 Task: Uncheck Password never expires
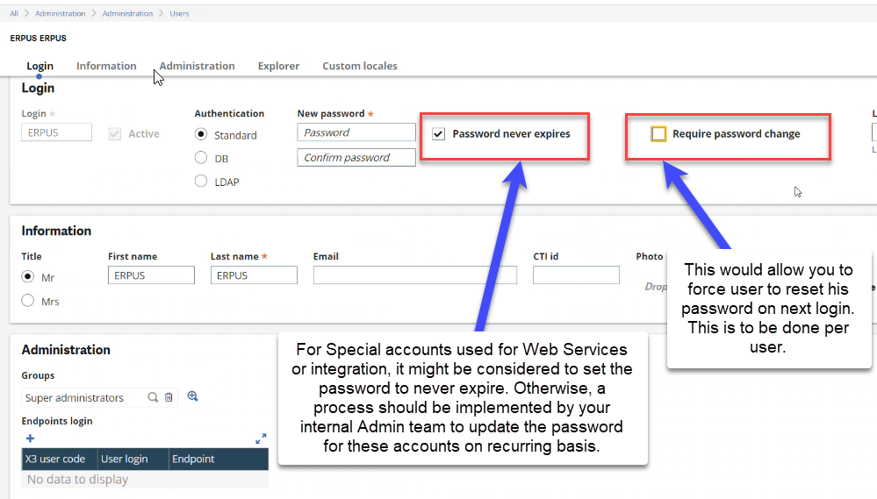[439, 134]
